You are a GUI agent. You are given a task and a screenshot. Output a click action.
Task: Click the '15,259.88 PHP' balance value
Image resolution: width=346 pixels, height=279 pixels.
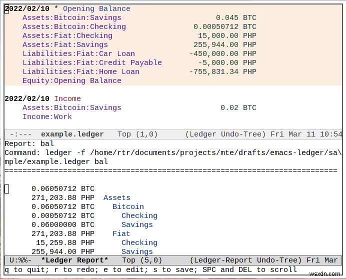tap(65, 242)
